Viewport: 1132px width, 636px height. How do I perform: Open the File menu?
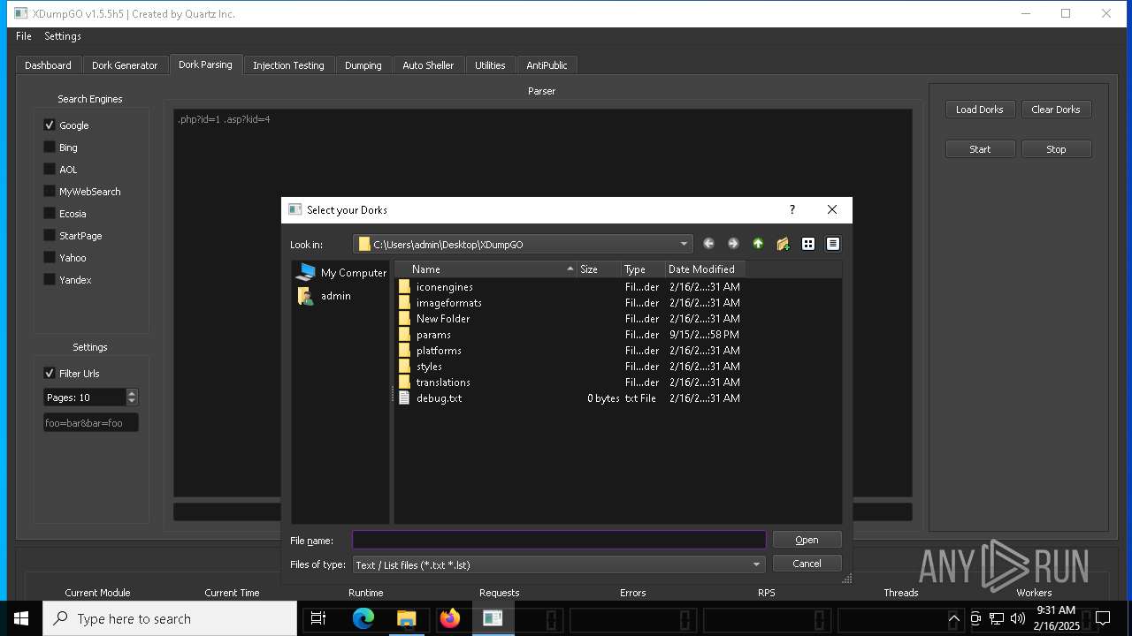click(24, 36)
